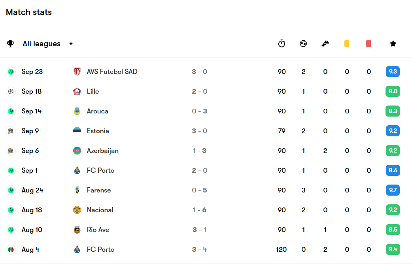Click the dropdown arrow next to All leagues

(x=71, y=43)
